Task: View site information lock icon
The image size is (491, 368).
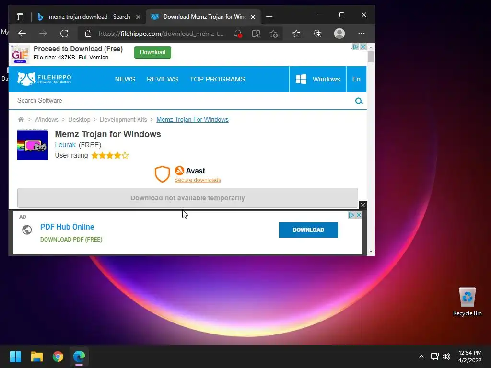Action: 88,34
